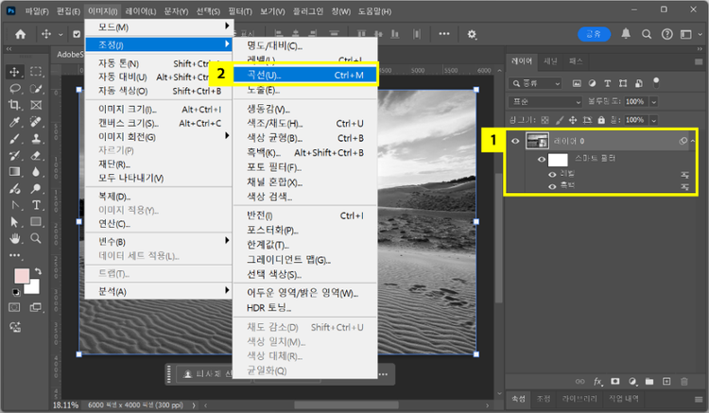Select the Move tool in the toolbox
This screenshot has height=413, width=709.
[14, 72]
